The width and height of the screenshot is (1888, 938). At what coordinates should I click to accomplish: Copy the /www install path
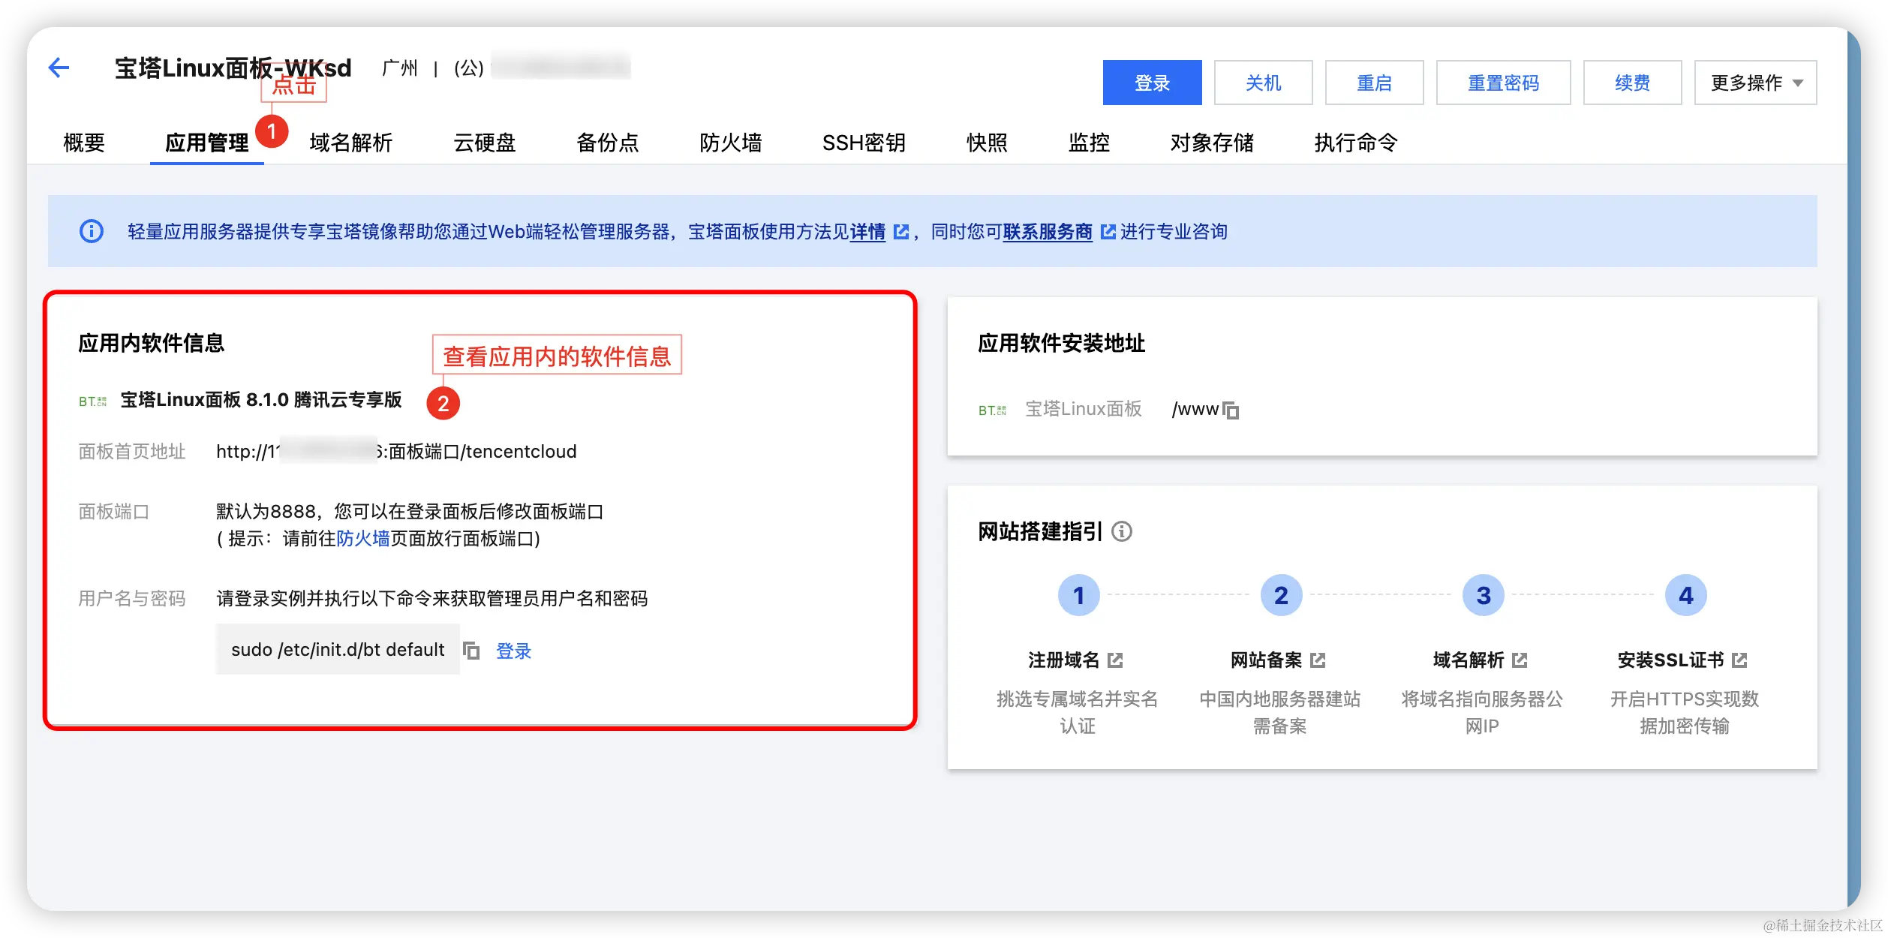[1231, 410]
